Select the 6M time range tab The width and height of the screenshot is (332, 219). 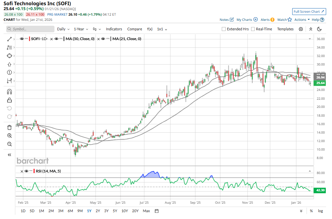coord(70,211)
